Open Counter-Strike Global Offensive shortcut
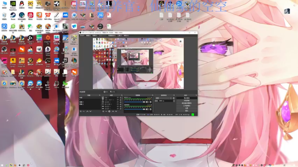The height and width of the screenshot is (167, 298). tap(22, 62)
